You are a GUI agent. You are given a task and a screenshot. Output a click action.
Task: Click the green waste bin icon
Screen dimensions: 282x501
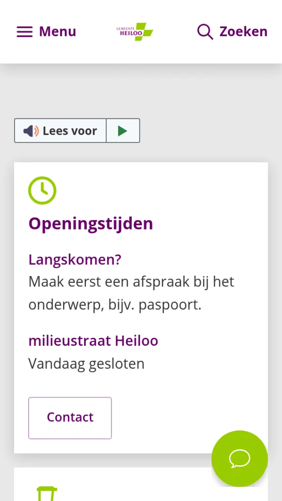click(47, 494)
